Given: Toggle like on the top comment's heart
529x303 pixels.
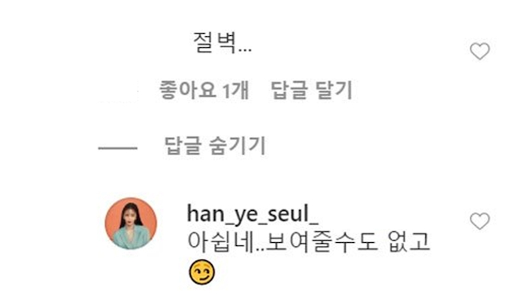Looking at the screenshot, I should pyautogui.click(x=479, y=51).
